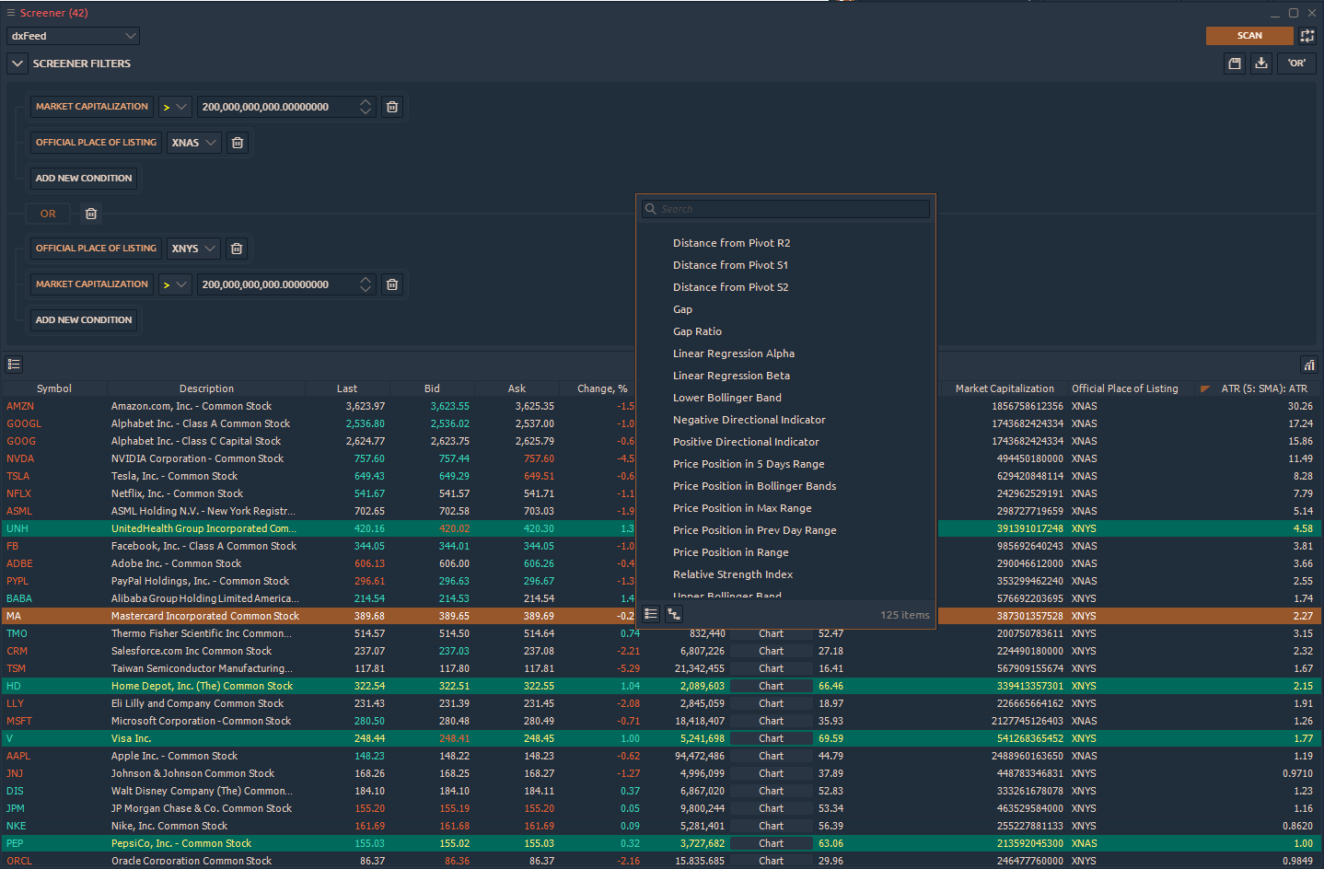Select Linear Regression Alpha
Viewport: 1324px width, 869px height.
pyautogui.click(x=733, y=353)
